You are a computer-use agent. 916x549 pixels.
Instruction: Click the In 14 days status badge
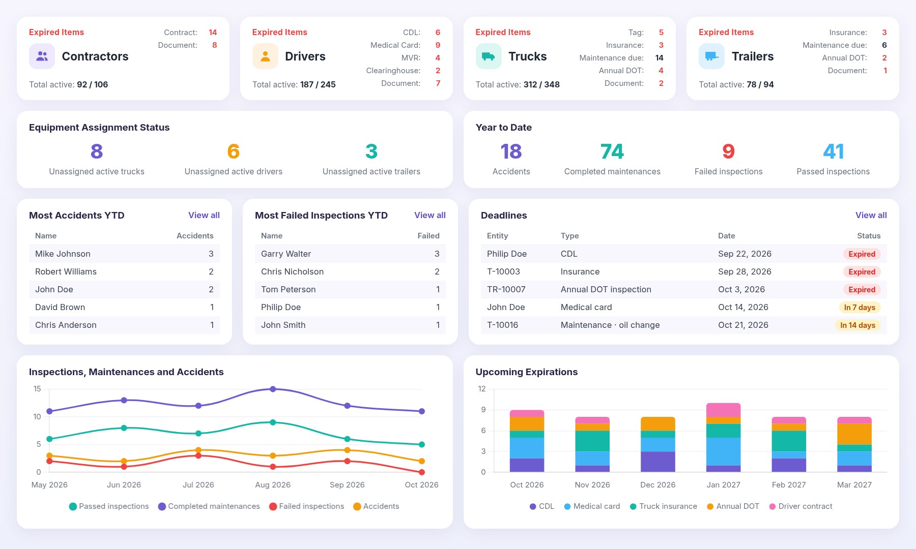pyautogui.click(x=857, y=325)
